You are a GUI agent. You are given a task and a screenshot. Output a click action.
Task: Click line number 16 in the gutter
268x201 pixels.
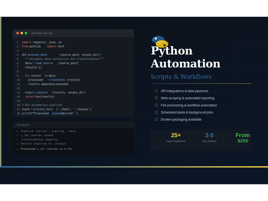coord(18,105)
